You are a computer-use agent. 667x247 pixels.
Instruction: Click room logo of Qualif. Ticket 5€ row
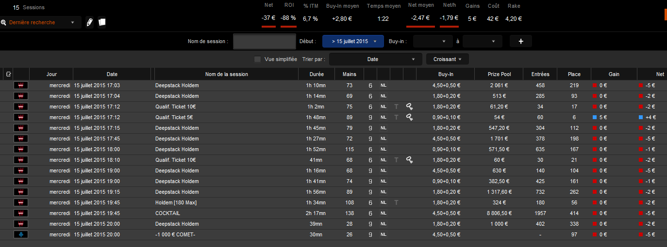click(x=21, y=117)
